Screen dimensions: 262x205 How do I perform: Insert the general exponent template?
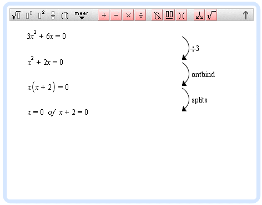tap(29, 15)
